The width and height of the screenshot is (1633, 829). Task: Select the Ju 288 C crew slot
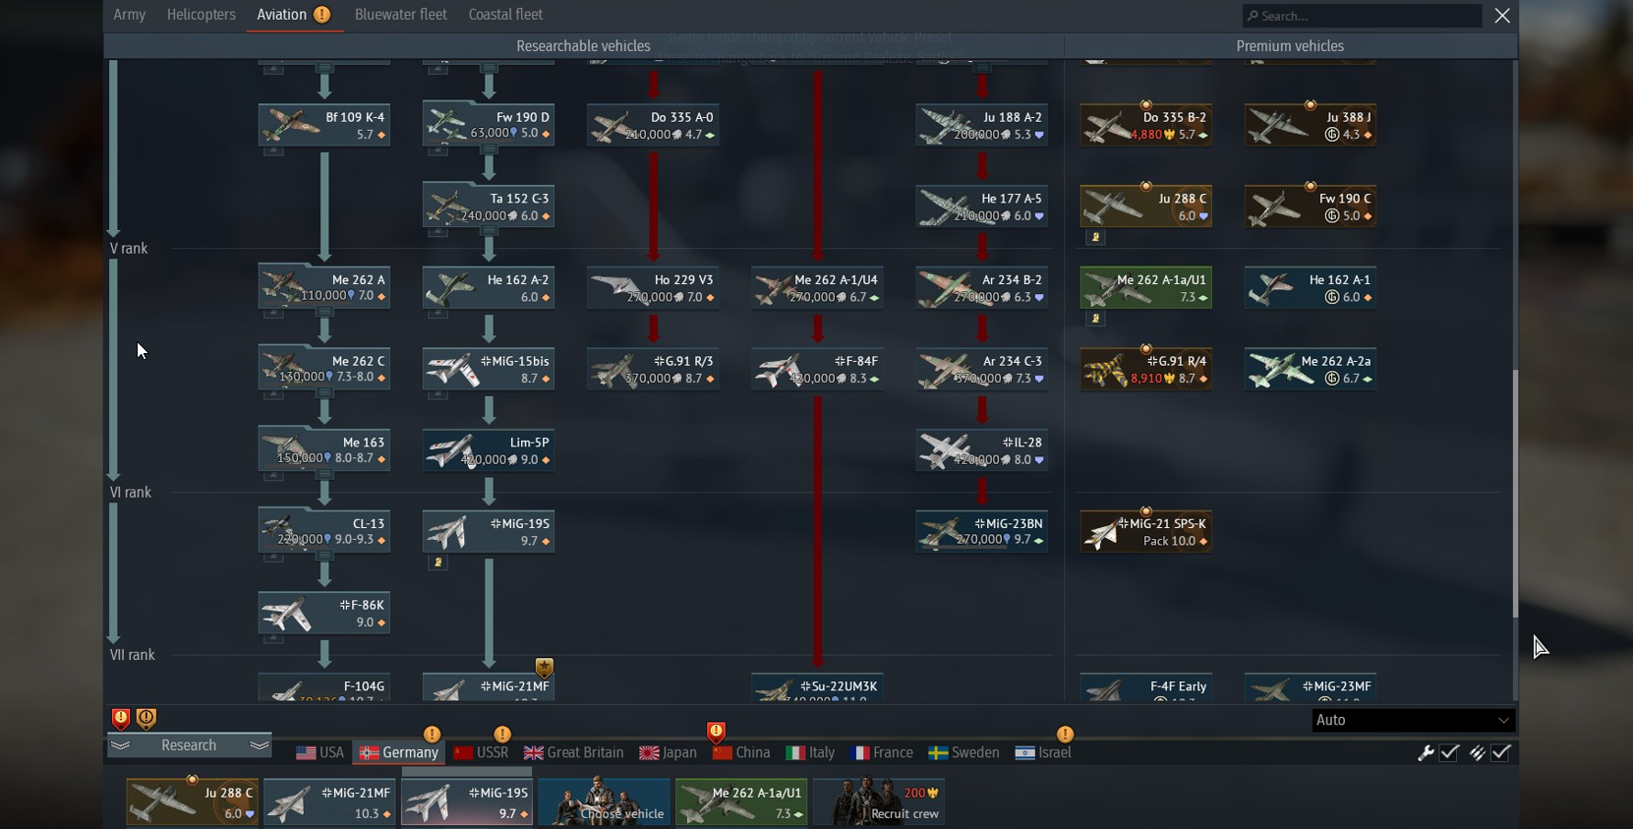192,801
